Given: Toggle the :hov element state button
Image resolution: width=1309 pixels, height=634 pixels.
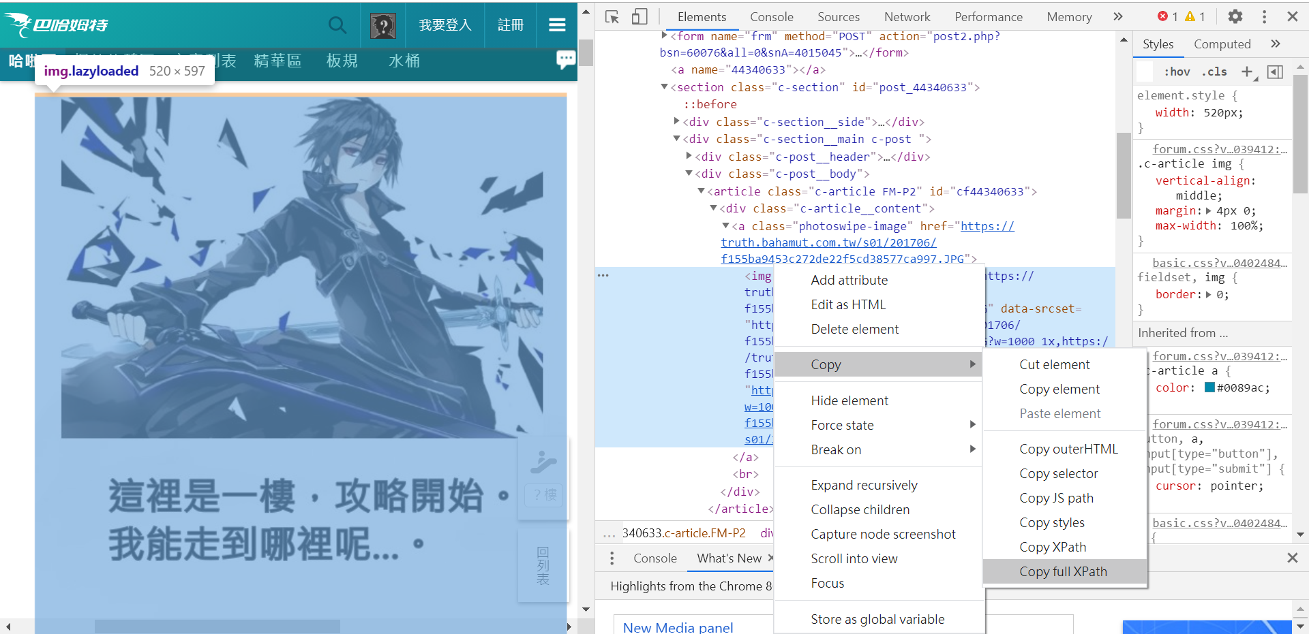Looking at the screenshot, I should pos(1177,72).
